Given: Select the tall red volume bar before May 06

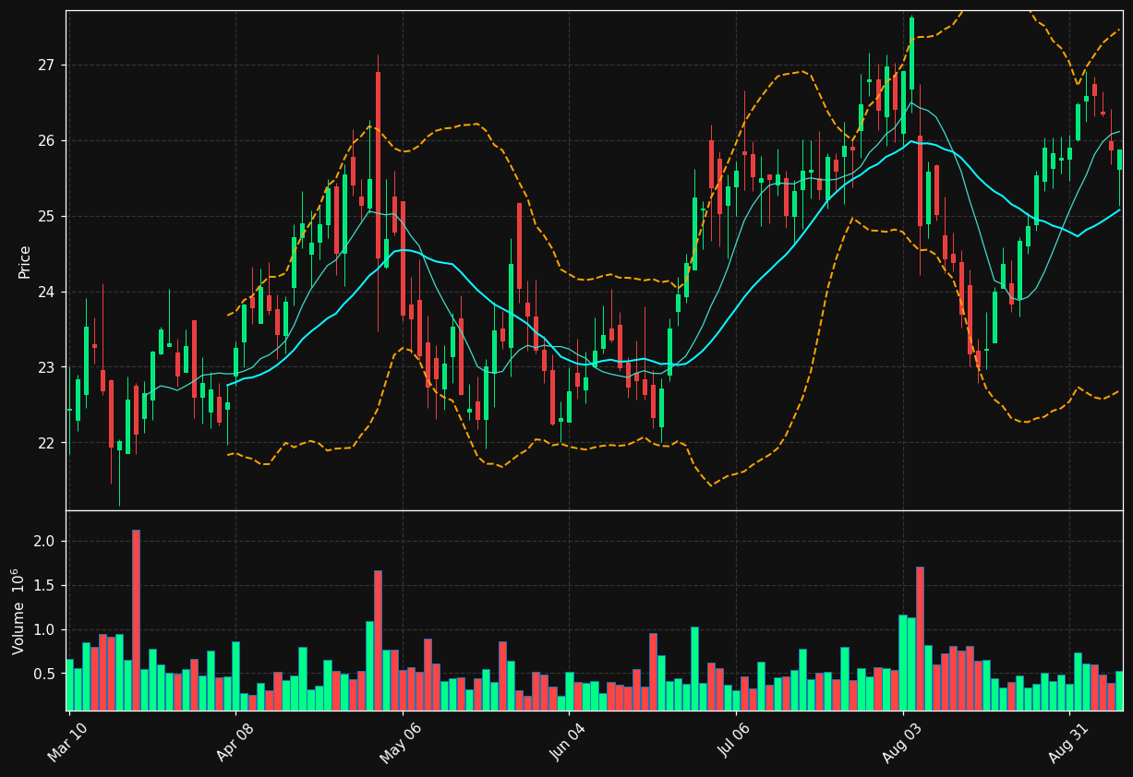Looking at the screenshot, I should coord(378,640).
